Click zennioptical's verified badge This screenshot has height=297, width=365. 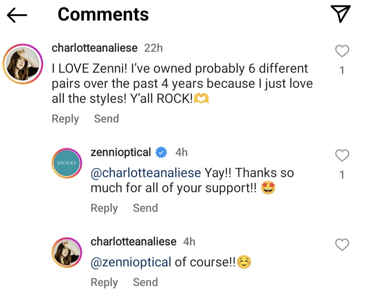pos(161,152)
